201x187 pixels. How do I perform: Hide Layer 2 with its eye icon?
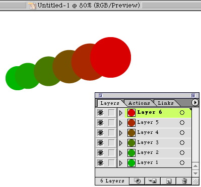[x=100, y=153]
